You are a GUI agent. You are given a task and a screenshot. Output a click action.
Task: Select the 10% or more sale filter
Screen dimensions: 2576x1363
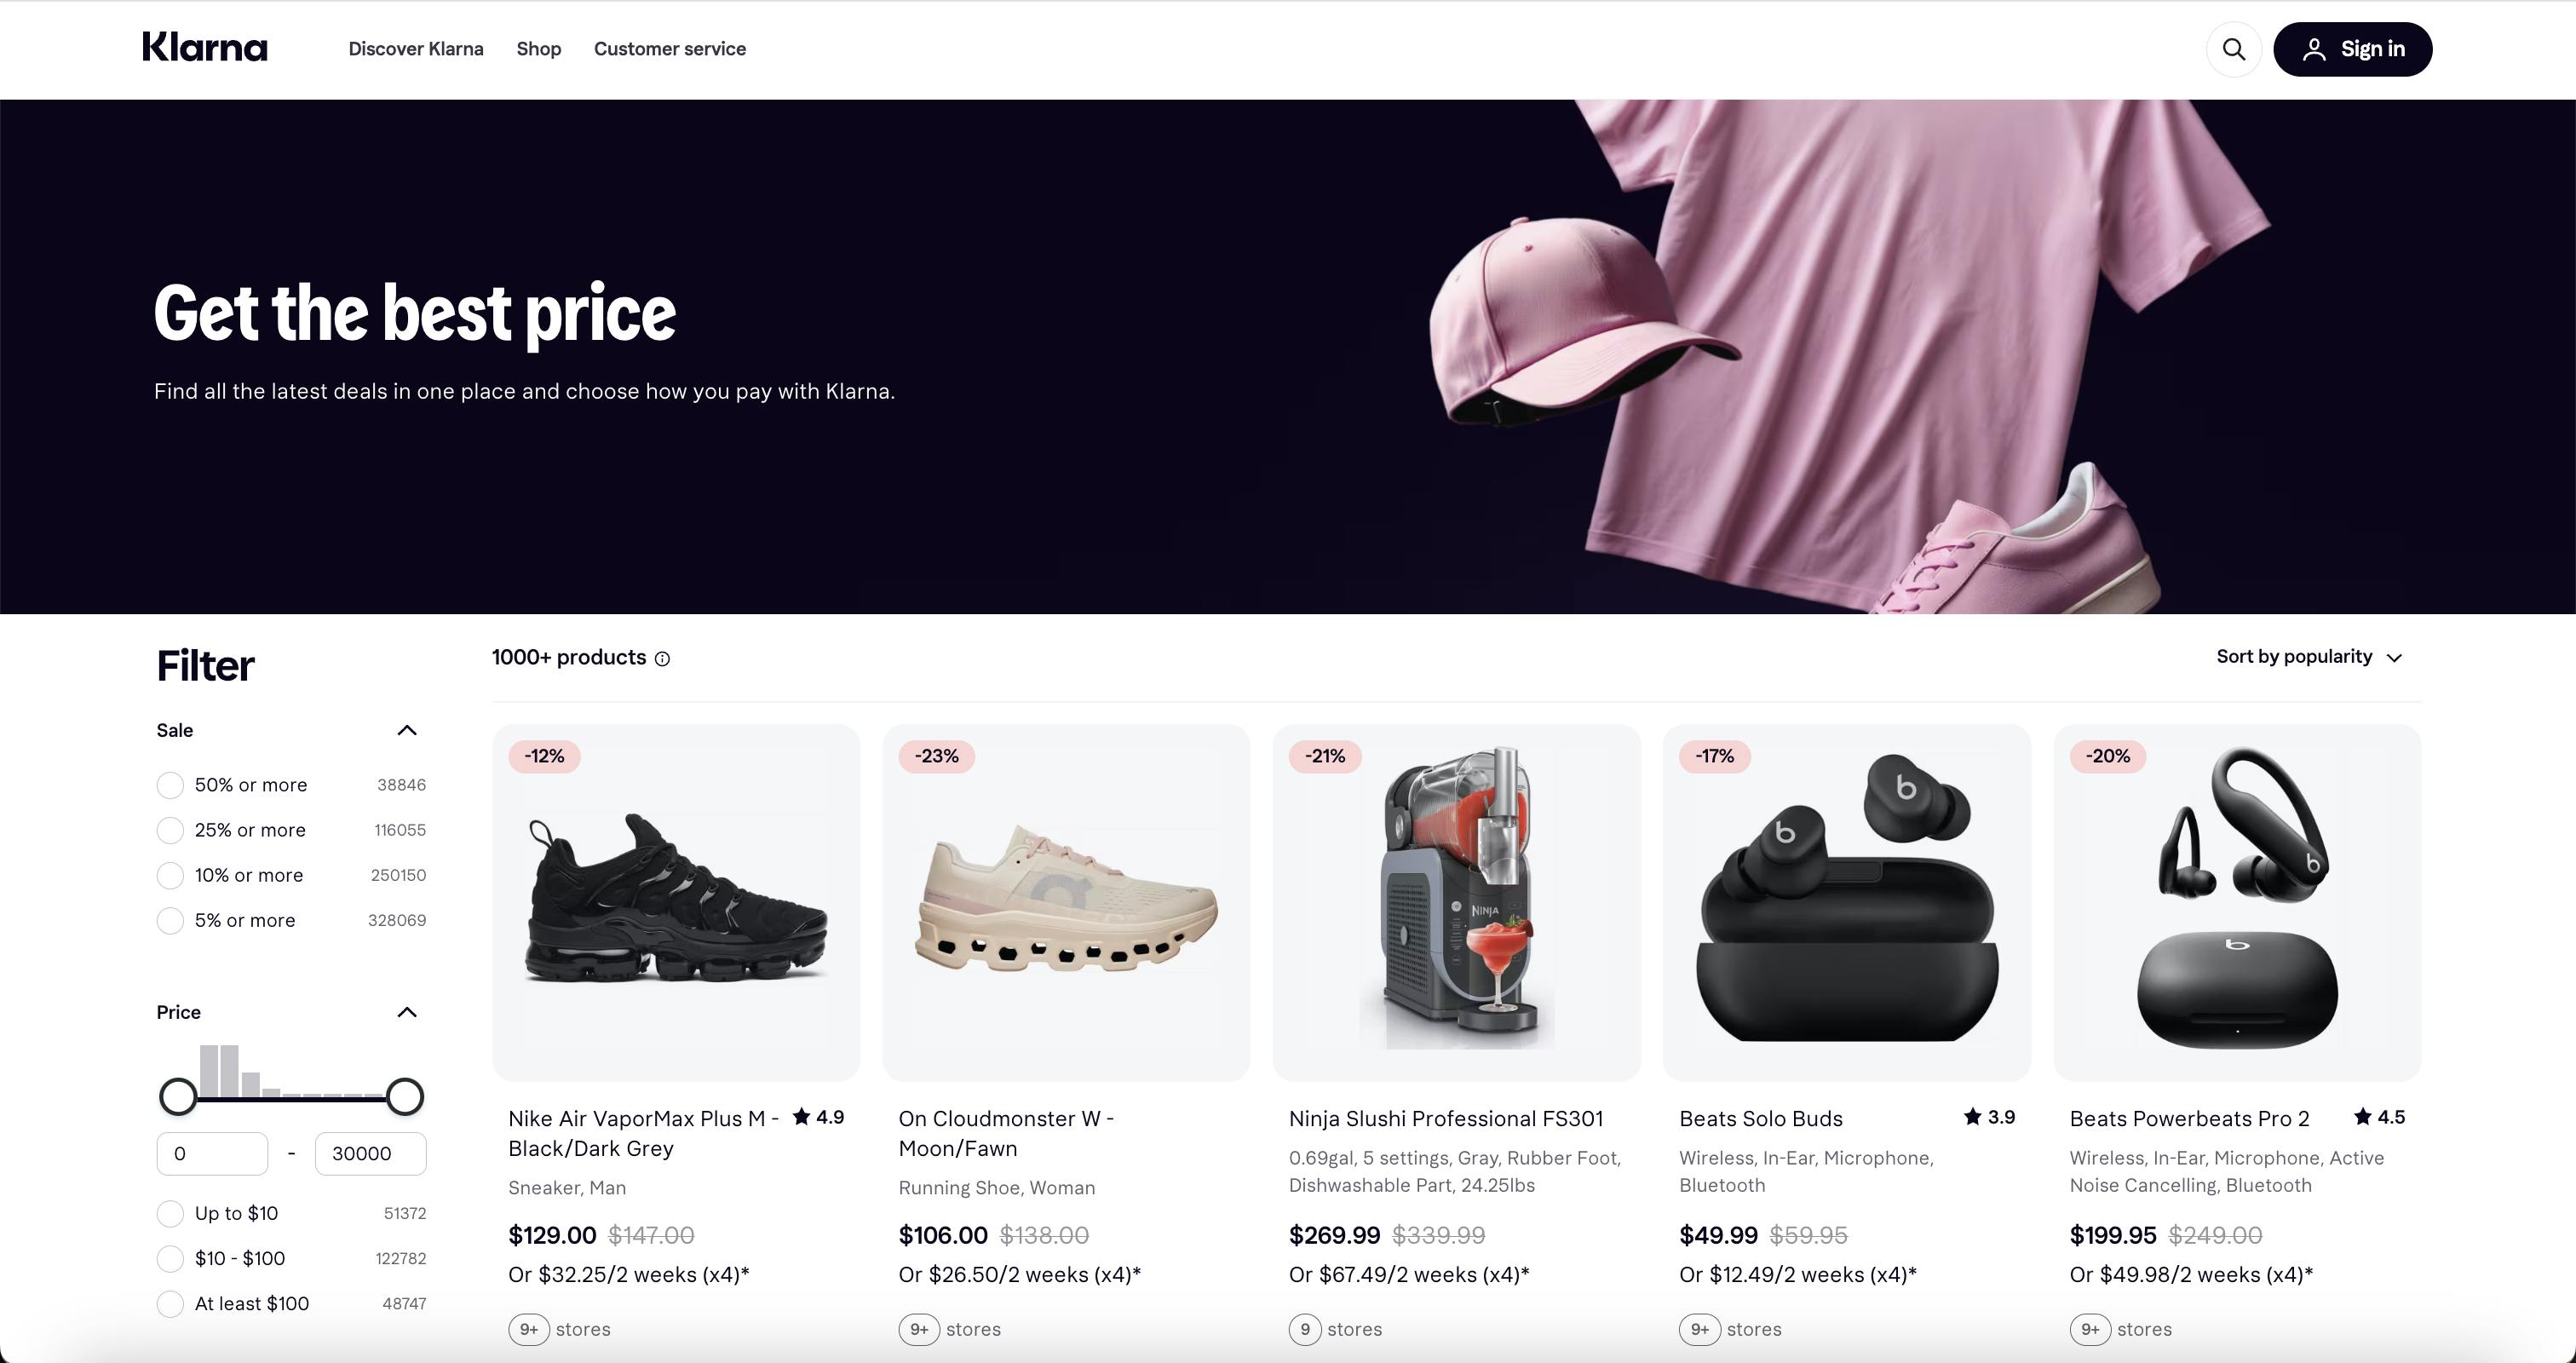(x=170, y=875)
